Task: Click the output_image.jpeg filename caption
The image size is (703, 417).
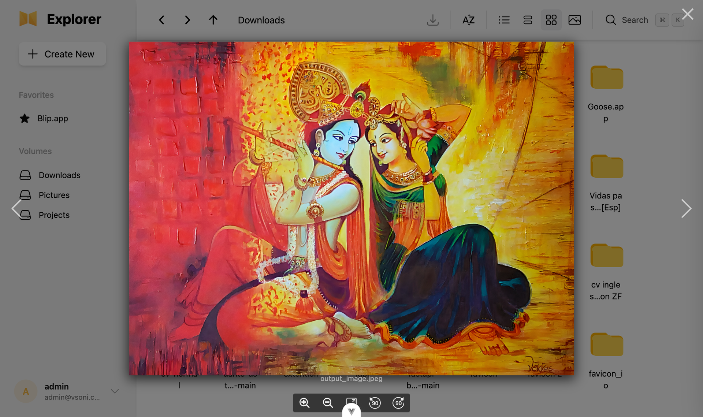Action: click(351, 379)
